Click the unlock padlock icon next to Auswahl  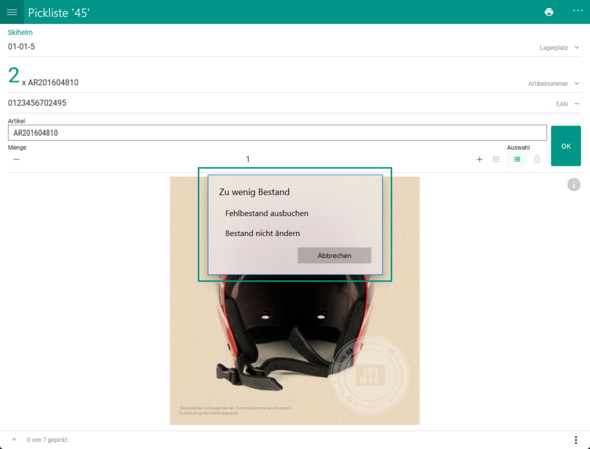point(536,159)
